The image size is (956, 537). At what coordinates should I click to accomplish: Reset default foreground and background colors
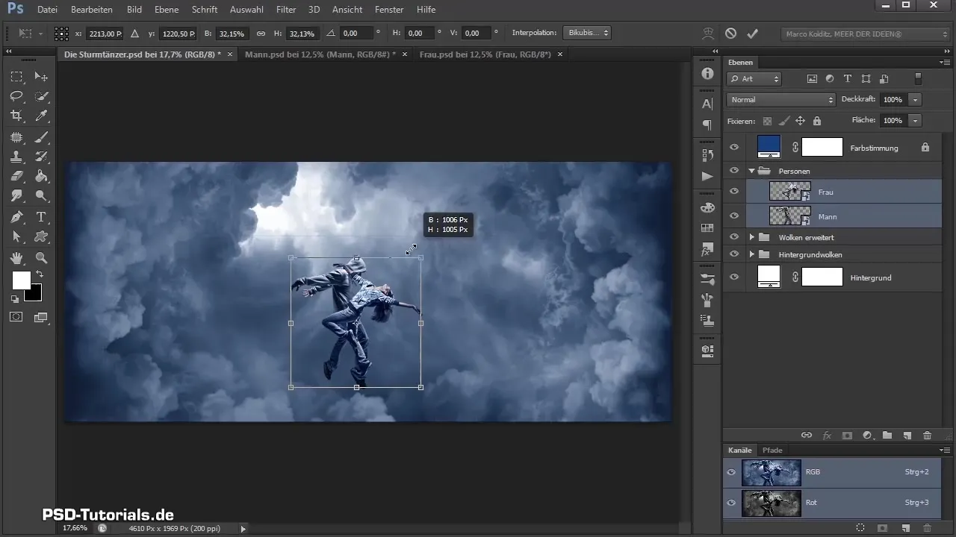pyautogui.click(x=15, y=298)
